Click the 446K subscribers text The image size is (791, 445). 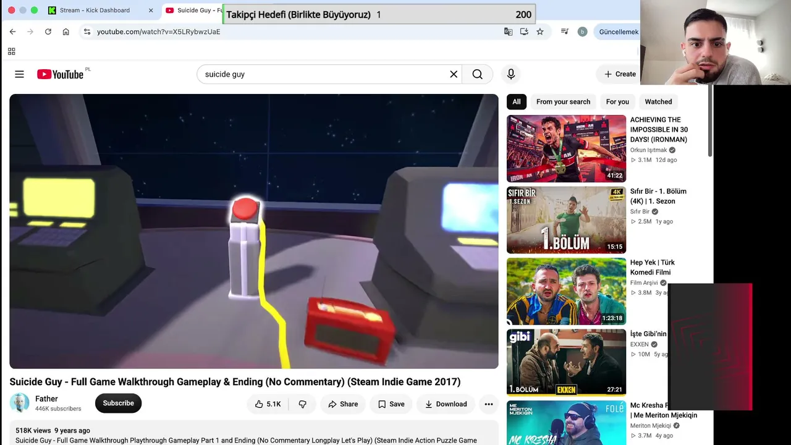58,409
